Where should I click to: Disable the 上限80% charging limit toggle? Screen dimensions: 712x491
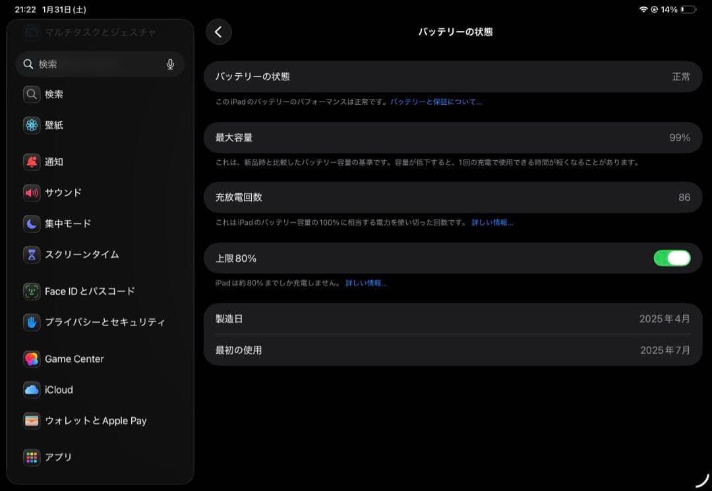click(x=671, y=258)
